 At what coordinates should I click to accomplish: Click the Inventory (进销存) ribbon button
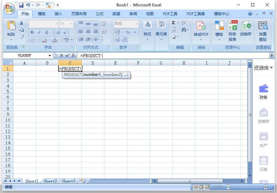(x=246, y=28)
